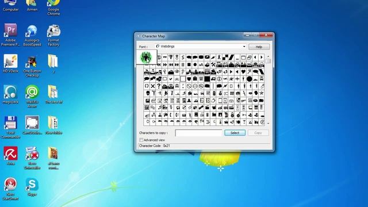Select the five-pointed star glyph
Image resolution: width=368 pixels, height=207 pixels.
point(262,93)
